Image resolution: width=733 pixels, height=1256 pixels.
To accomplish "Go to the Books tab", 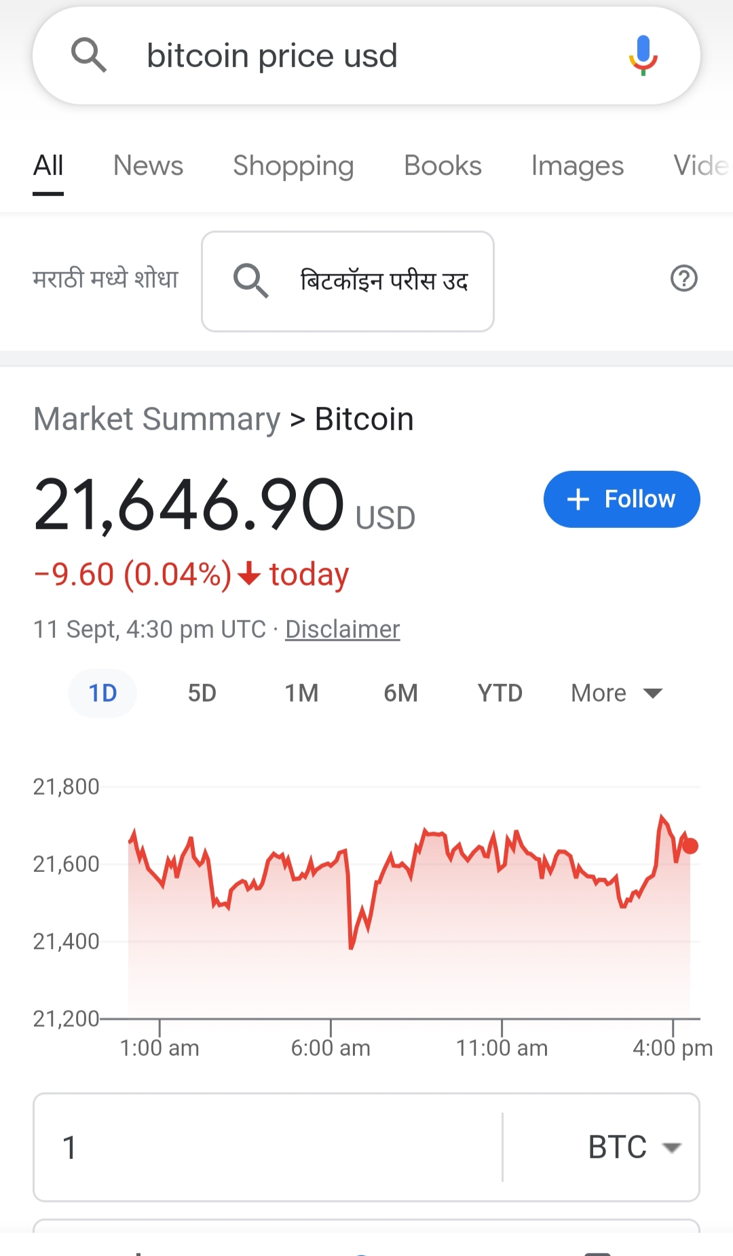I will pos(443,166).
